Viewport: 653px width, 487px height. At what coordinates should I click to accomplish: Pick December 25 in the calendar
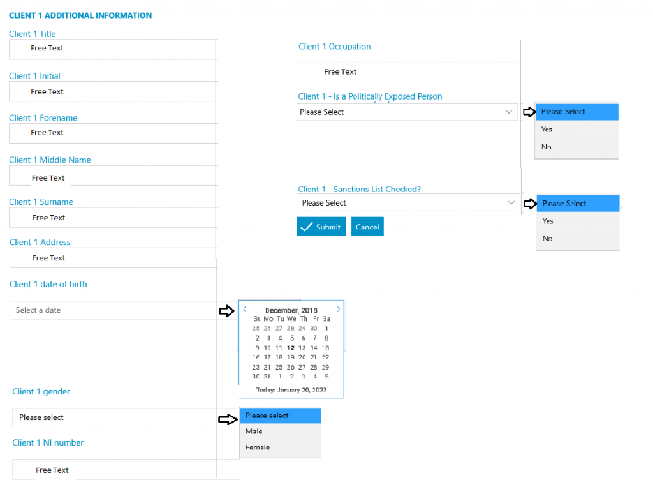pos(279,368)
